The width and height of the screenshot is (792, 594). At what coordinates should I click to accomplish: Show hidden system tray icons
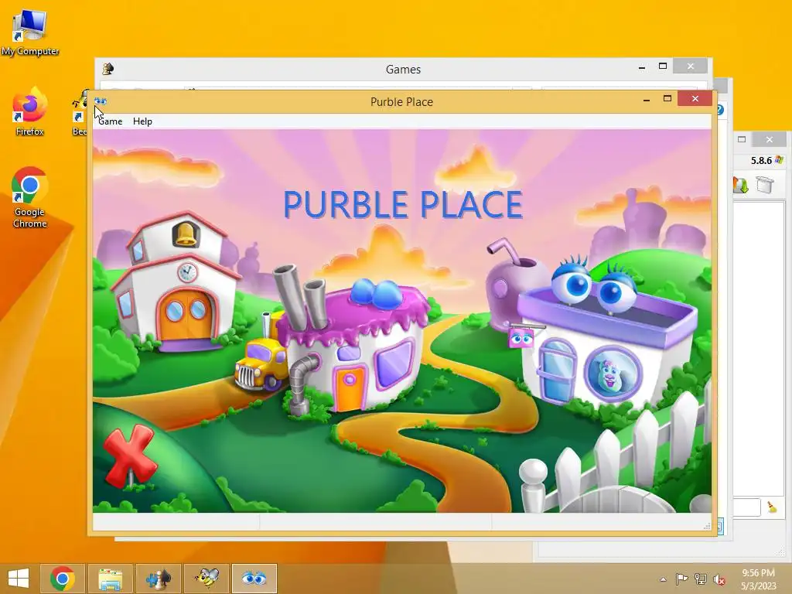tap(663, 579)
